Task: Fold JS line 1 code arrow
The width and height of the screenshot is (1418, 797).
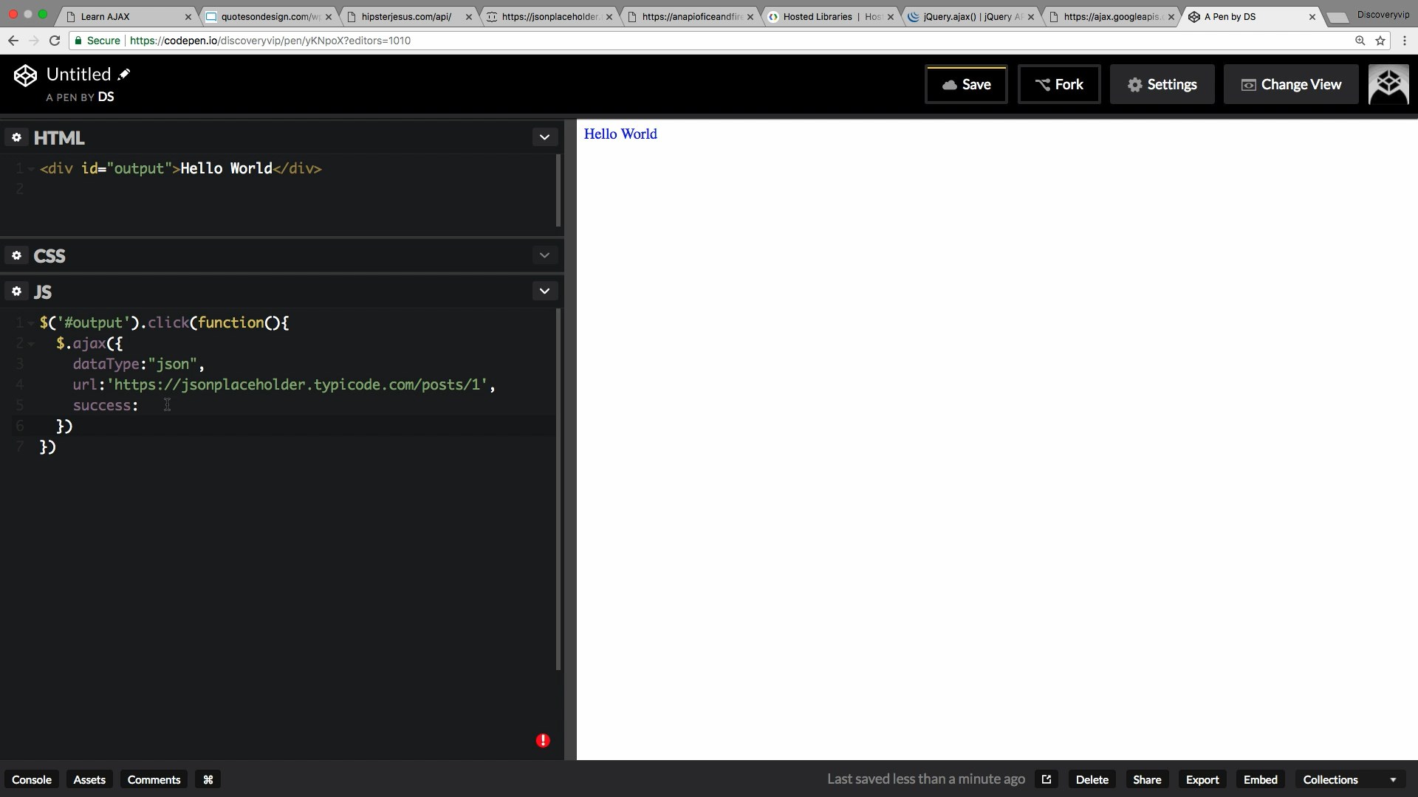Action: 31,323
